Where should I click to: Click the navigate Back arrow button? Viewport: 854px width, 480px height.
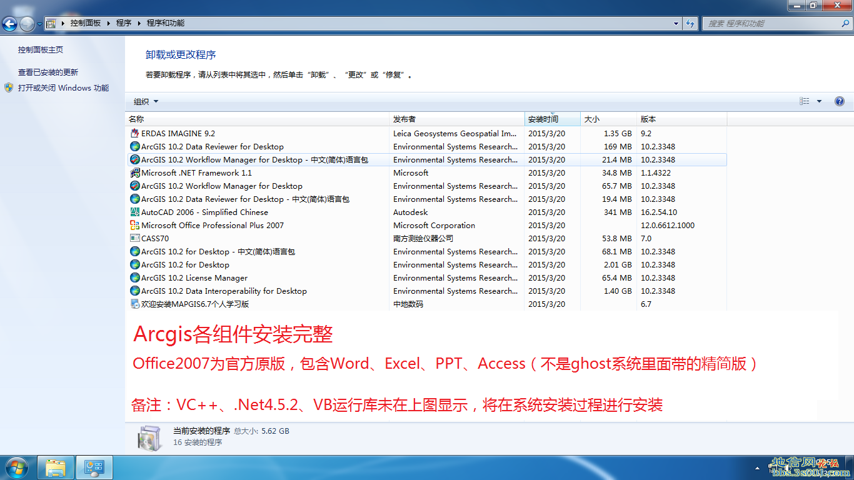10,24
